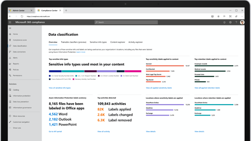251x141 pixels.
Task: Click the EU Debit Card Number legend swatch
Action: coord(121,76)
